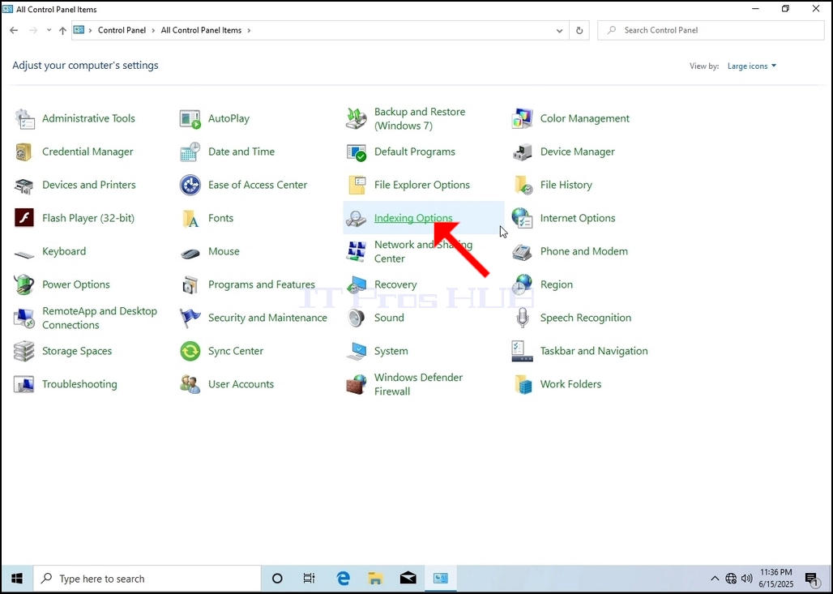Open the recent locations dropdown arrow
The height and width of the screenshot is (594, 833).
coord(49,31)
